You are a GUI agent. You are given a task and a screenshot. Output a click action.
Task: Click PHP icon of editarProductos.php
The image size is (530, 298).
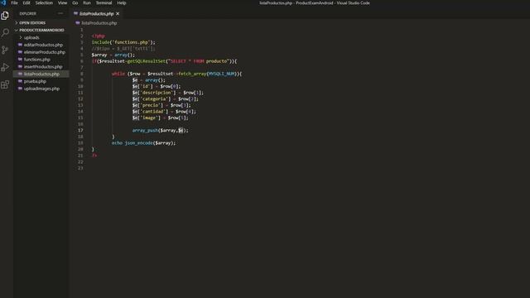pyautogui.click(x=20, y=45)
